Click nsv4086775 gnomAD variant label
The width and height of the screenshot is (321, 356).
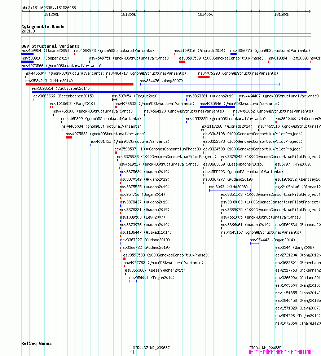coord(270,50)
